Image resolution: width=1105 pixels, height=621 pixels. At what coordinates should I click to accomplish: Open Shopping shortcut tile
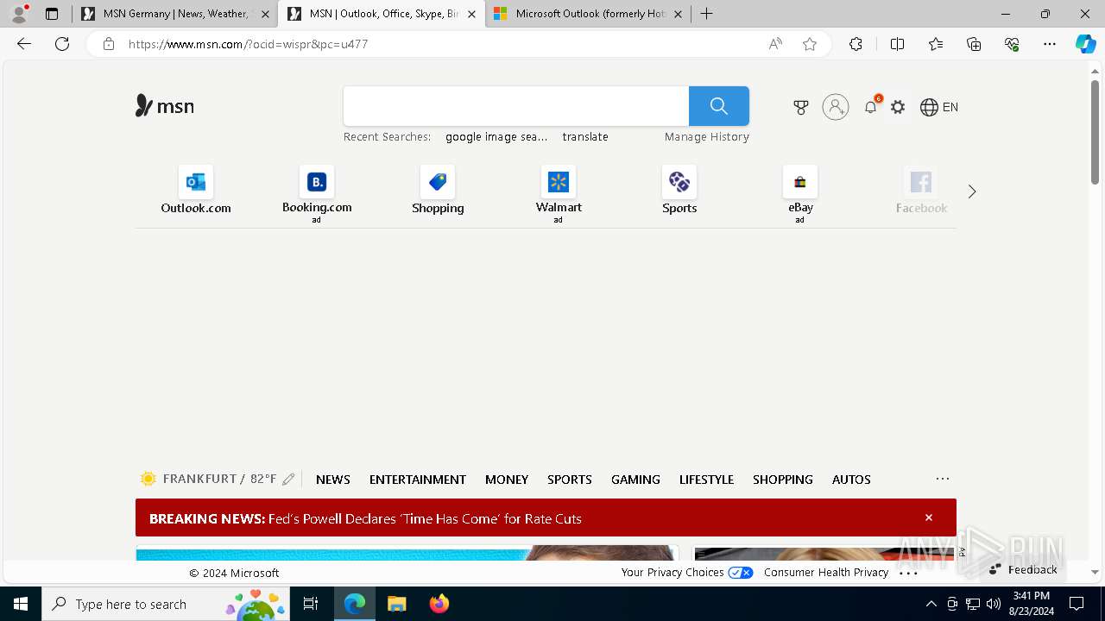pos(438,191)
